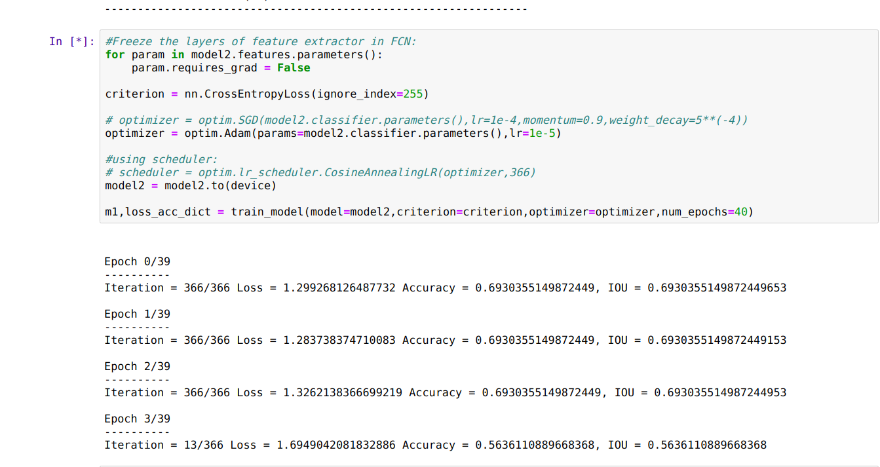
Task: Click the Iteration line with Loss 1.283738374710083
Action: pyautogui.click(x=446, y=340)
